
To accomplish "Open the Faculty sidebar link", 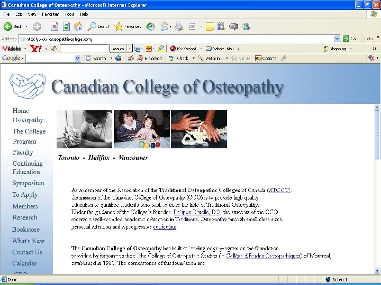I will tap(23, 152).
